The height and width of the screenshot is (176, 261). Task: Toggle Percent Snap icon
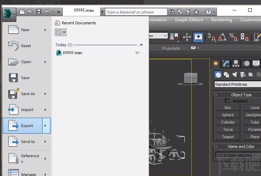[x=233, y=37]
